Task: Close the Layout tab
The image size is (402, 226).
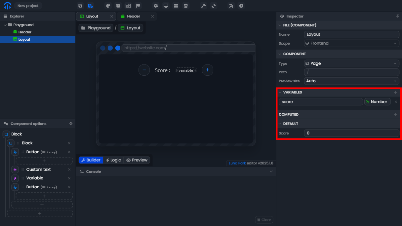Action: [x=112, y=16]
